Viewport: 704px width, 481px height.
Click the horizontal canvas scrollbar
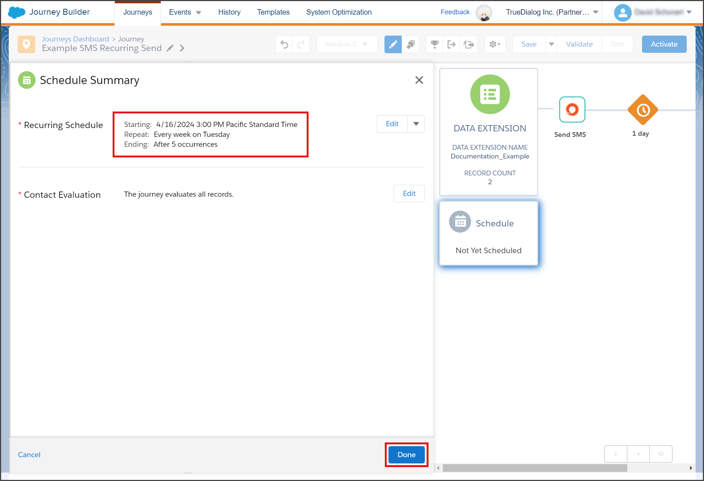(x=535, y=468)
